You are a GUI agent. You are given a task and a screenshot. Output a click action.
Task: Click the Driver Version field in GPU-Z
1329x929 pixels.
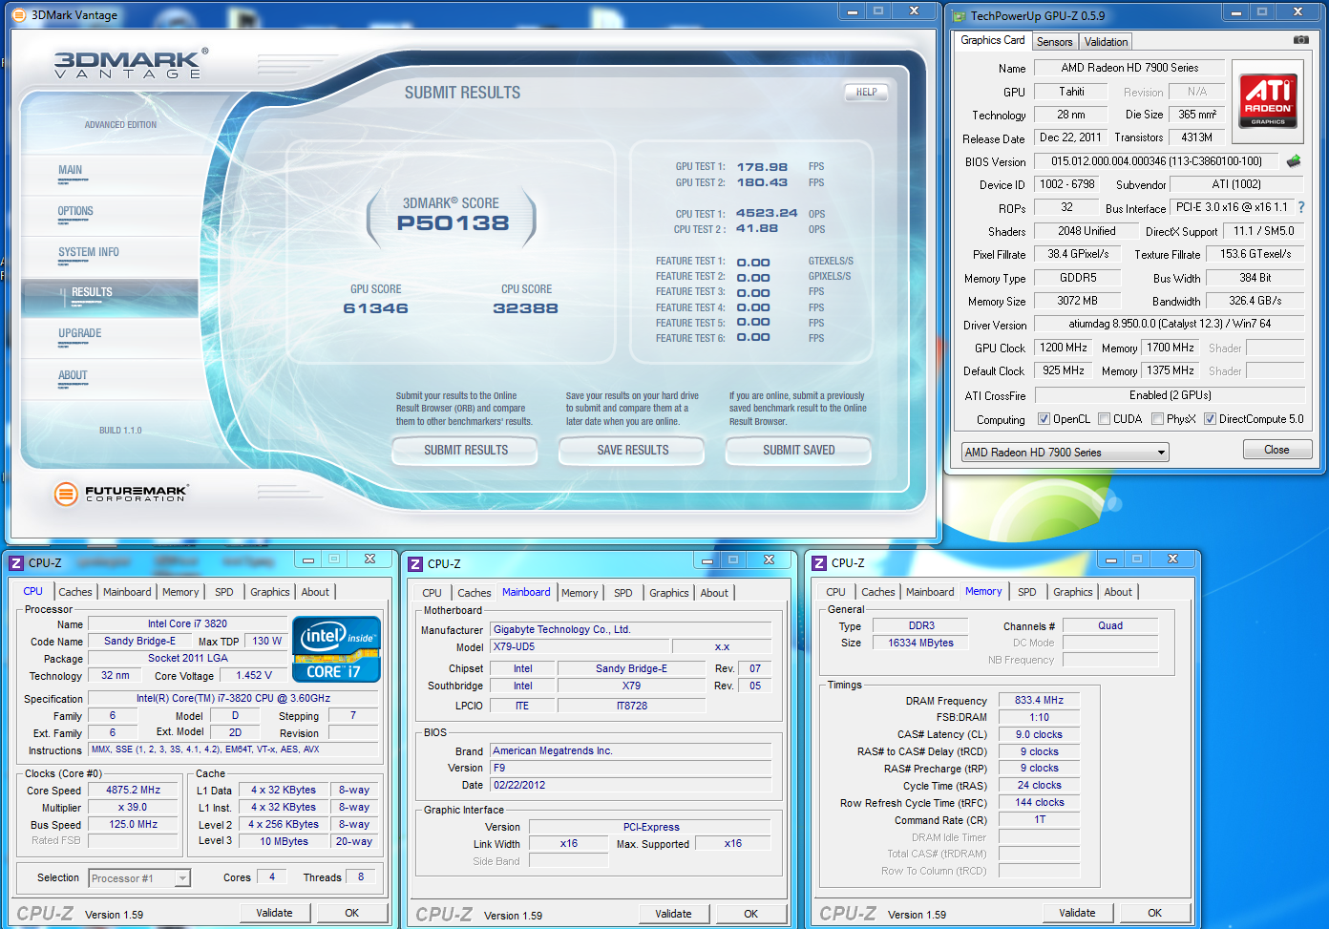coord(1170,324)
